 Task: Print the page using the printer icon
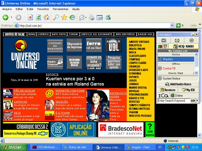[x=91, y=17]
